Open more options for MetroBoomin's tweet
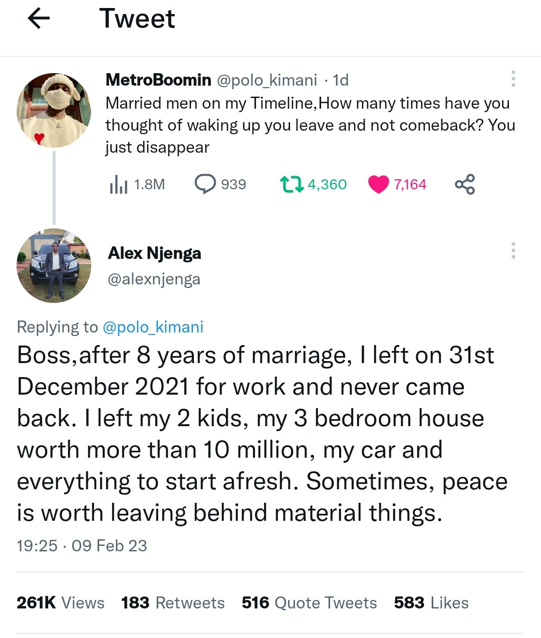 [513, 79]
